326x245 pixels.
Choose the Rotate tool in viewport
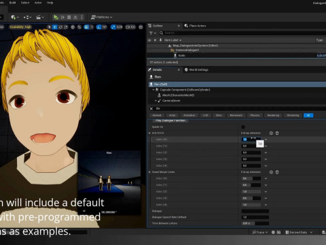[x=60, y=27]
